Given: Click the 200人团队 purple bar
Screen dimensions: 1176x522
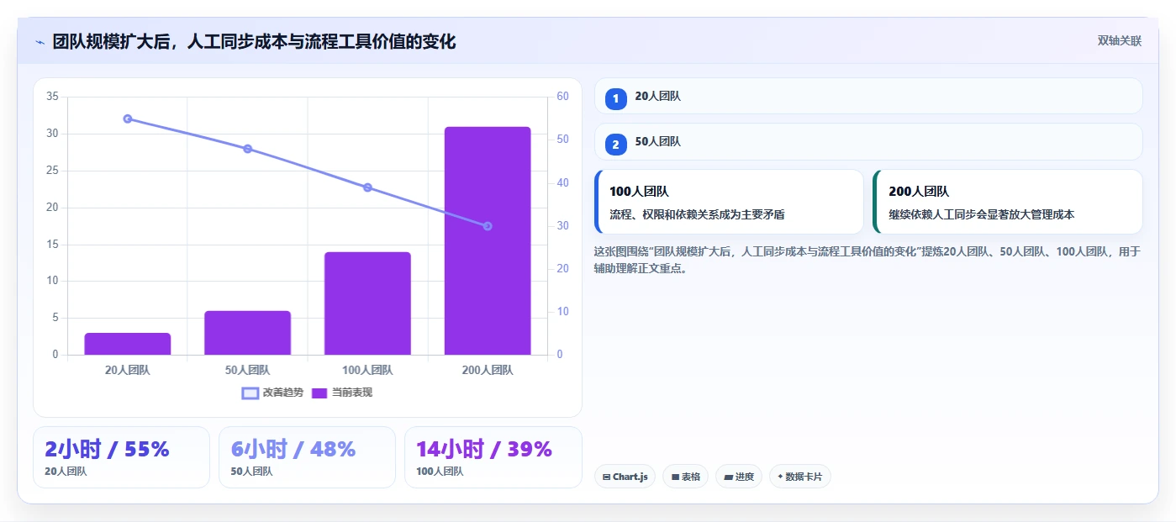Looking at the screenshot, I should tap(488, 240).
